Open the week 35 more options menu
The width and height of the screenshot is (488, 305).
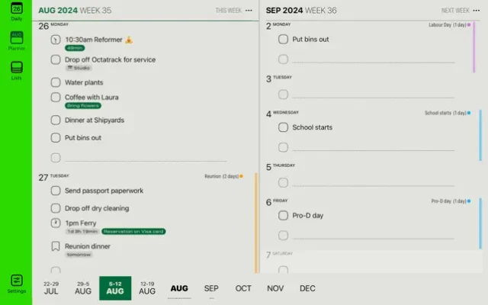(249, 11)
